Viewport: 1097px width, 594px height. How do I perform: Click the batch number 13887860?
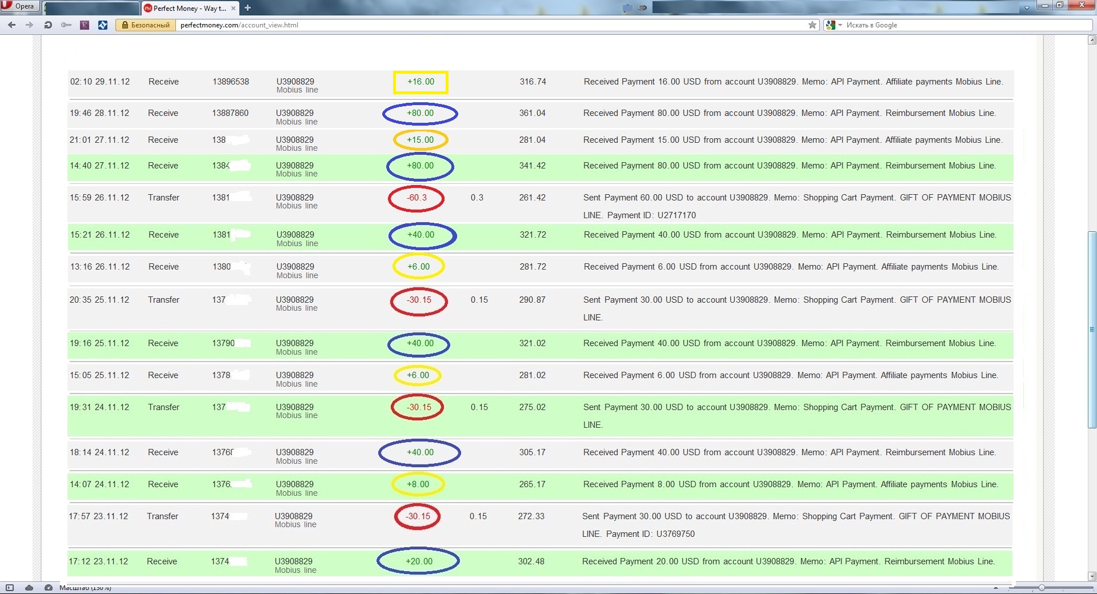point(230,113)
